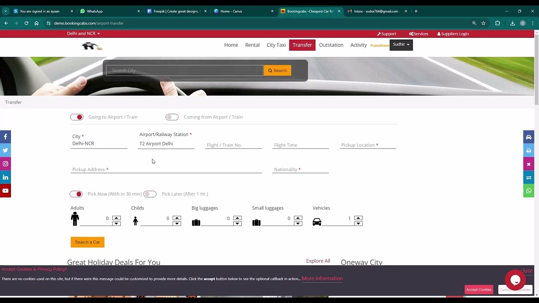
Task: Open Sudhir user account dropdown
Action: (x=401, y=45)
